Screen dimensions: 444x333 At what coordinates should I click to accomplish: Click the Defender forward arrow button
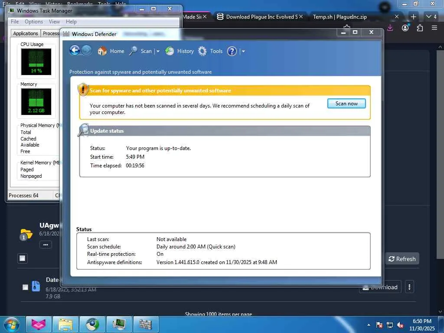coord(86,51)
